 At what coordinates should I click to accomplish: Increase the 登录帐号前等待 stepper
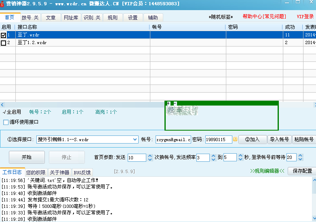coord(300,156)
